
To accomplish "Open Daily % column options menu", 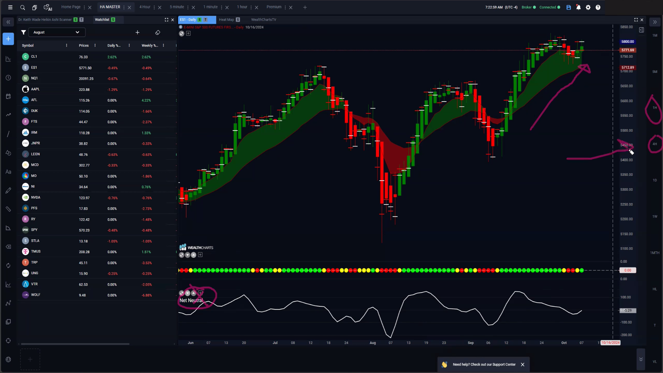I will 129,46.
